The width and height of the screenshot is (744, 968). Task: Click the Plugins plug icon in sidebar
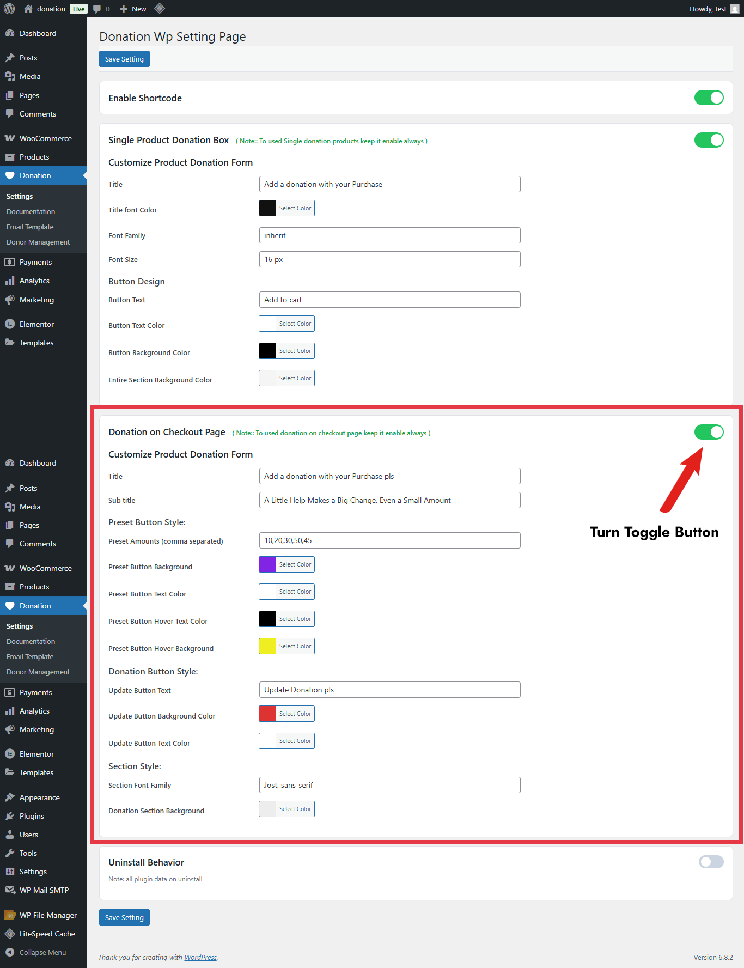pyautogui.click(x=10, y=816)
